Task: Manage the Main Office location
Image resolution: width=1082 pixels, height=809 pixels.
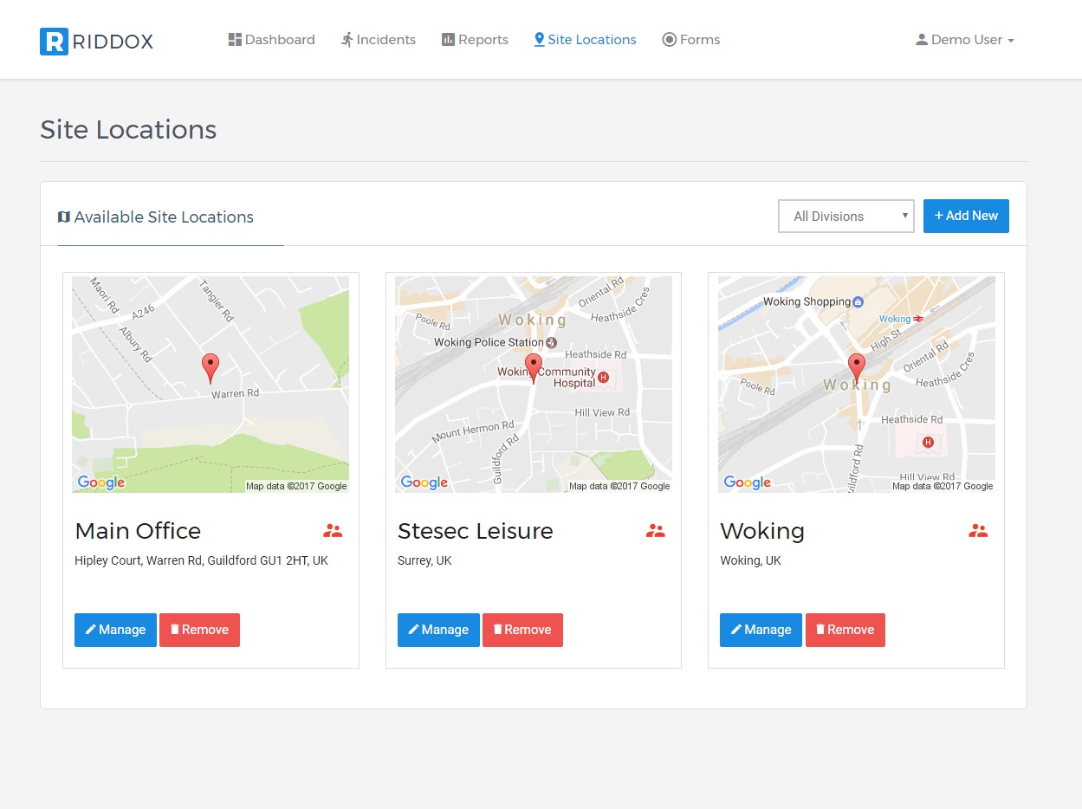Action: [115, 630]
